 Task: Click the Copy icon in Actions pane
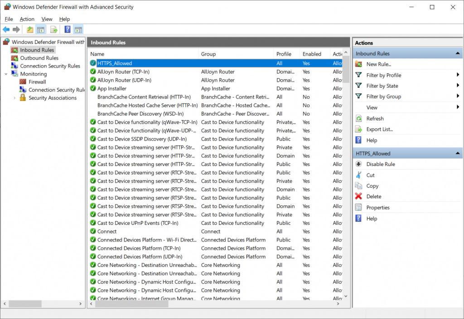[x=359, y=186]
